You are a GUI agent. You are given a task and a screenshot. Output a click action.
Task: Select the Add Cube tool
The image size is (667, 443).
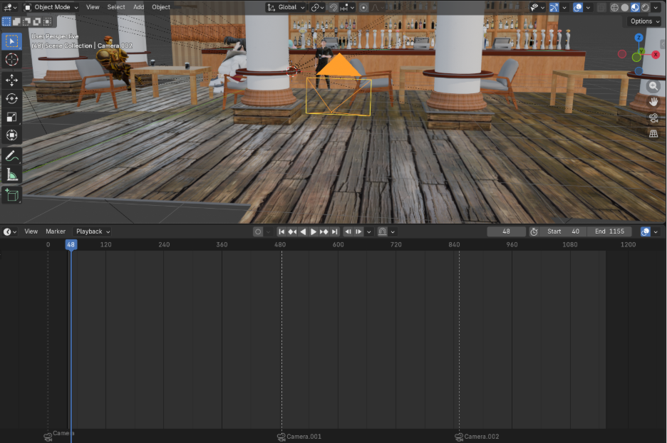point(12,194)
